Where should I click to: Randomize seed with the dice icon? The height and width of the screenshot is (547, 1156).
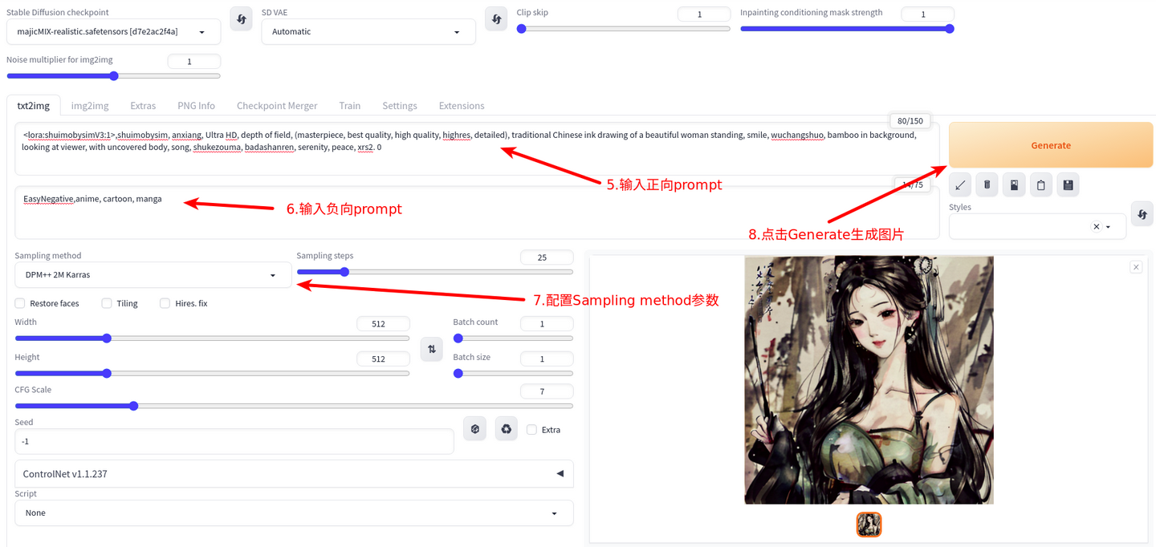(475, 429)
